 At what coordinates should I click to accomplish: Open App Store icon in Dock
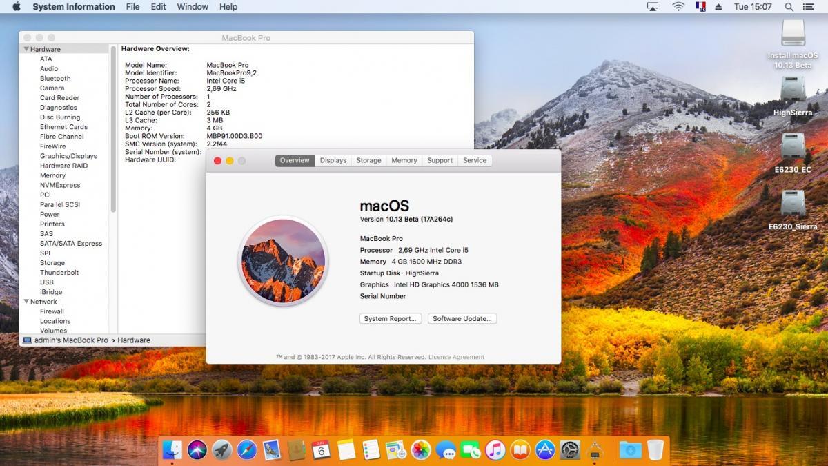coord(545,450)
